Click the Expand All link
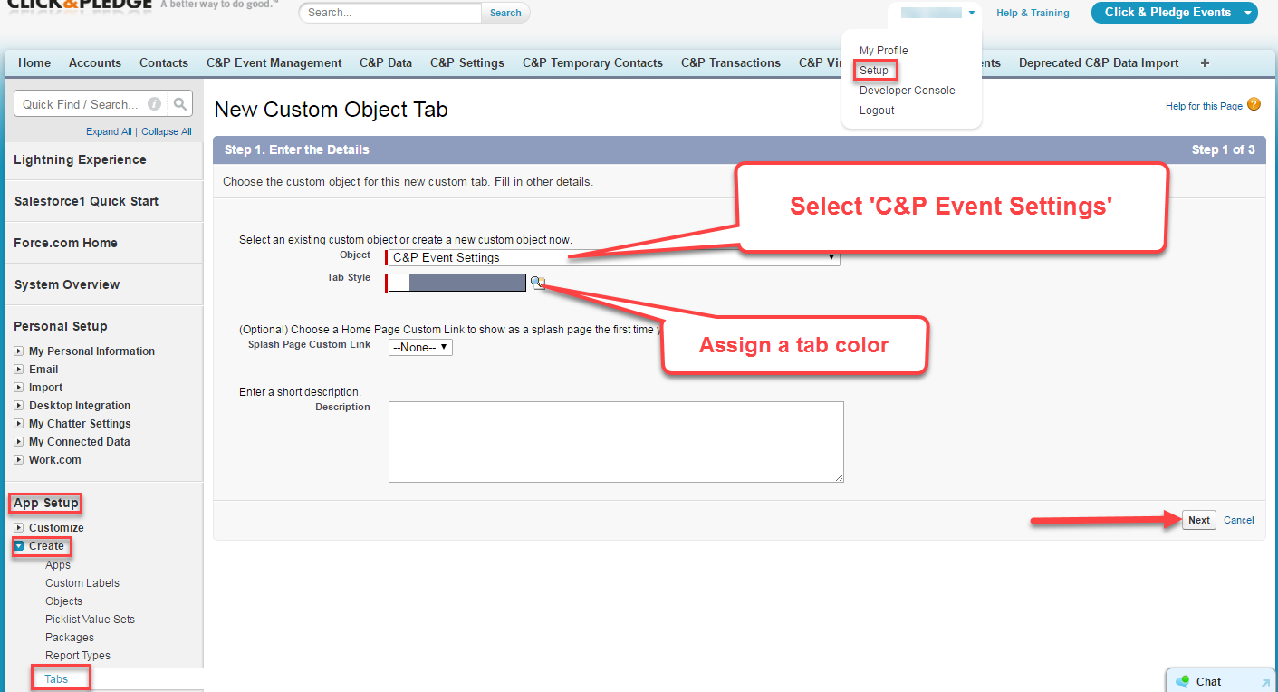 [109, 131]
